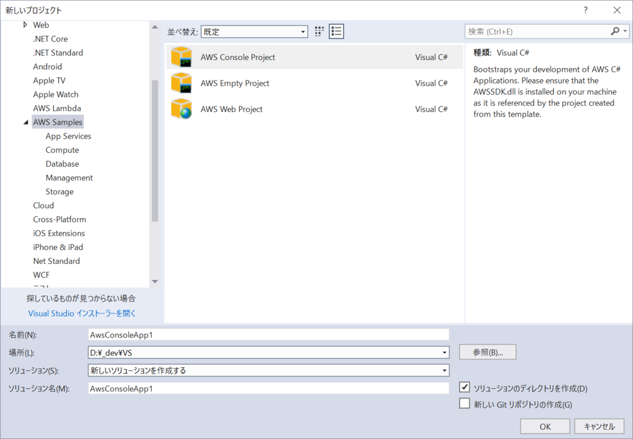
Task: Open the Visual Studio インストーラーを開く link
Action: pos(82,313)
